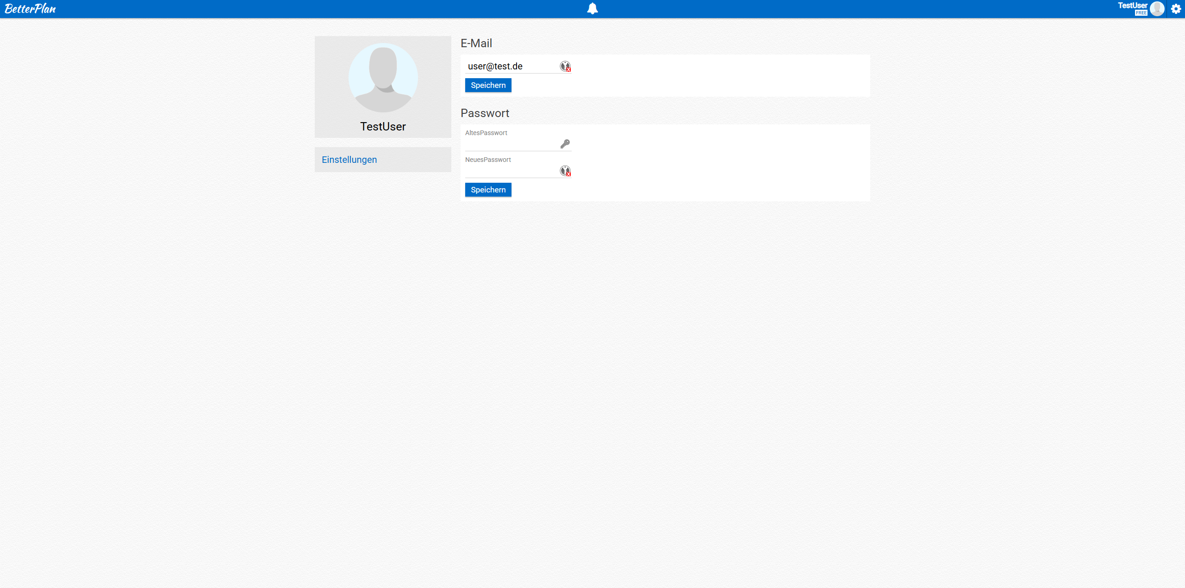This screenshot has height=588, width=1185.
Task: Open the notifications bell
Action: click(592, 9)
